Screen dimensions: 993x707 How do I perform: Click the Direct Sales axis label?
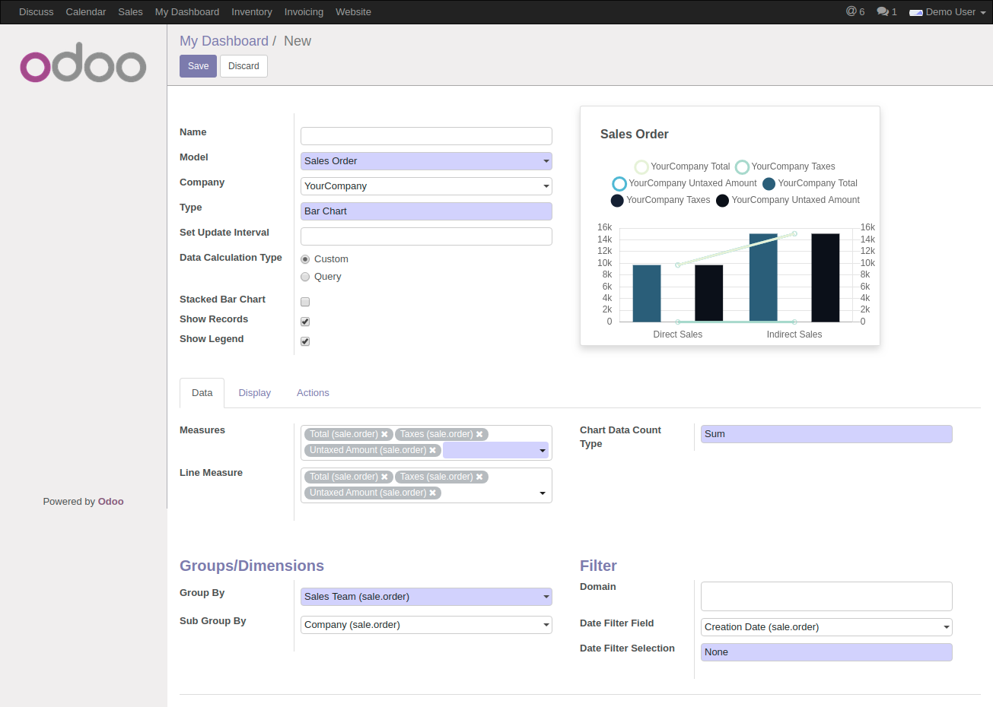pyautogui.click(x=677, y=334)
